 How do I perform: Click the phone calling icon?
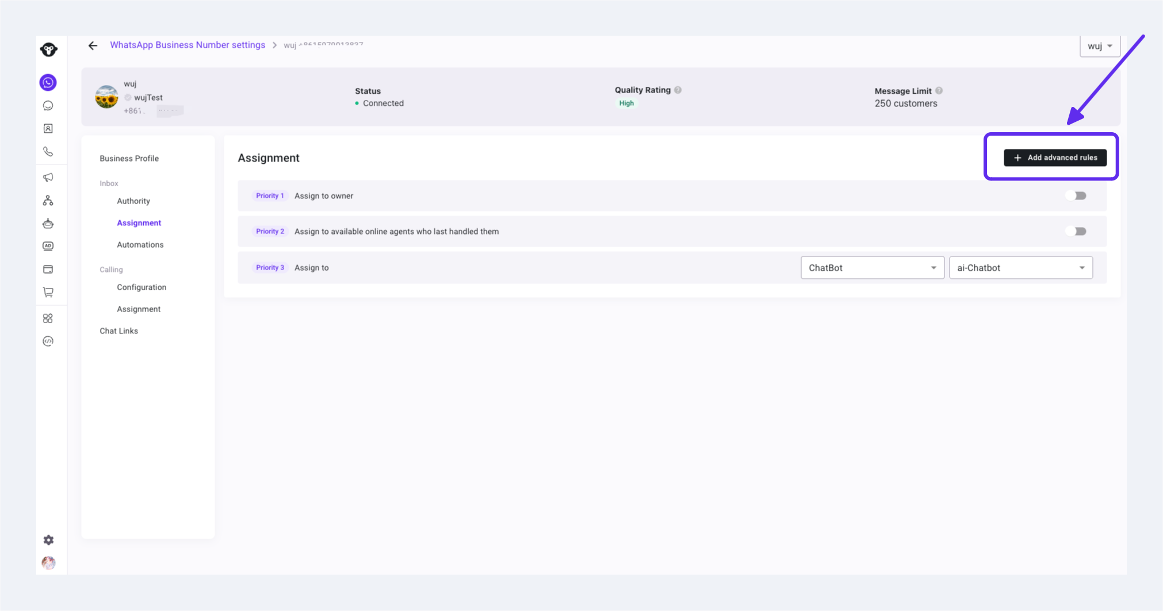click(x=48, y=152)
